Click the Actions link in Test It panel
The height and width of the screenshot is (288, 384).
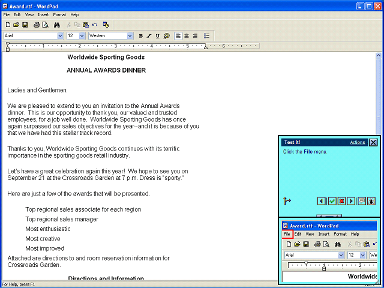click(x=358, y=142)
